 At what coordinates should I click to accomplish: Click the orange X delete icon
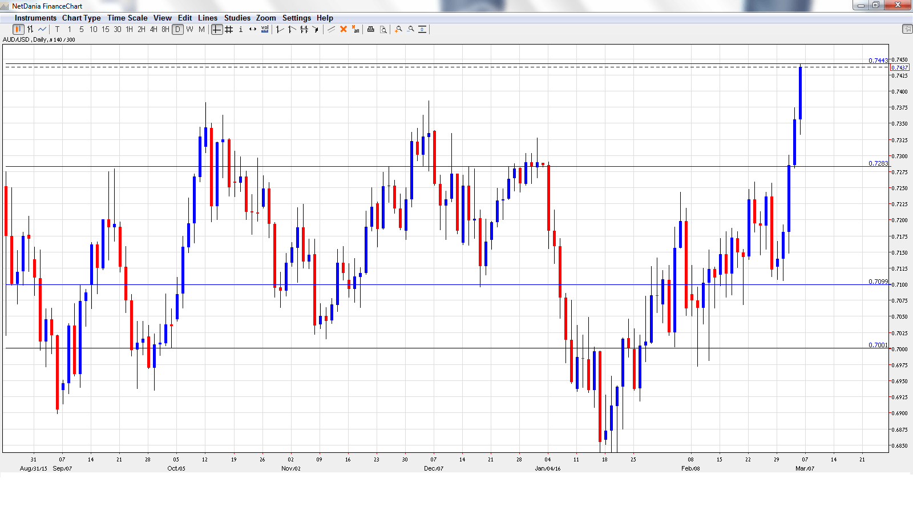(x=344, y=29)
